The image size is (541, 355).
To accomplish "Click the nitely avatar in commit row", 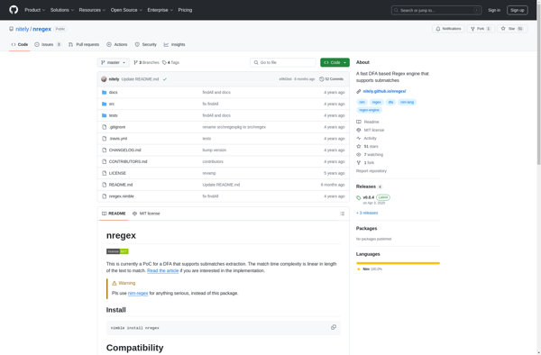I will 104,79.
